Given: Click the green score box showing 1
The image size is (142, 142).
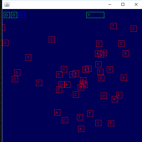Looking at the screenshot, I should 95,15.
